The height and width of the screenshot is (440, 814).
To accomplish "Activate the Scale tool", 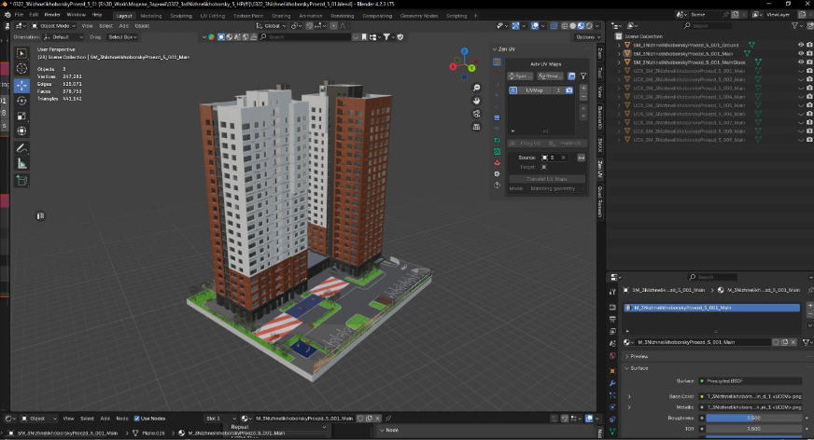I will pyautogui.click(x=21, y=116).
